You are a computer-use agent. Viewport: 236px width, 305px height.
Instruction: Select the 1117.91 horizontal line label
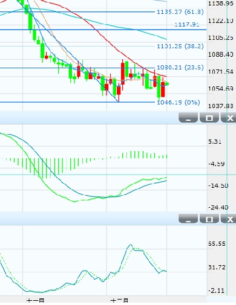(x=187, y=25)
